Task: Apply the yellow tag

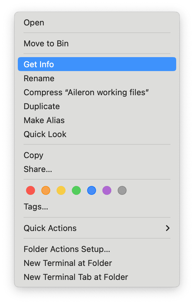Action: (x=61, y=190)
